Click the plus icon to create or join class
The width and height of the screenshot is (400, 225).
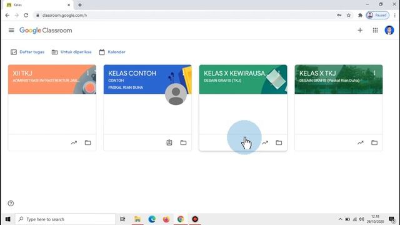[360, 31]
